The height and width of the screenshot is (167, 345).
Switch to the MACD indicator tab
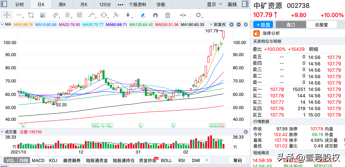click(38, 161)
